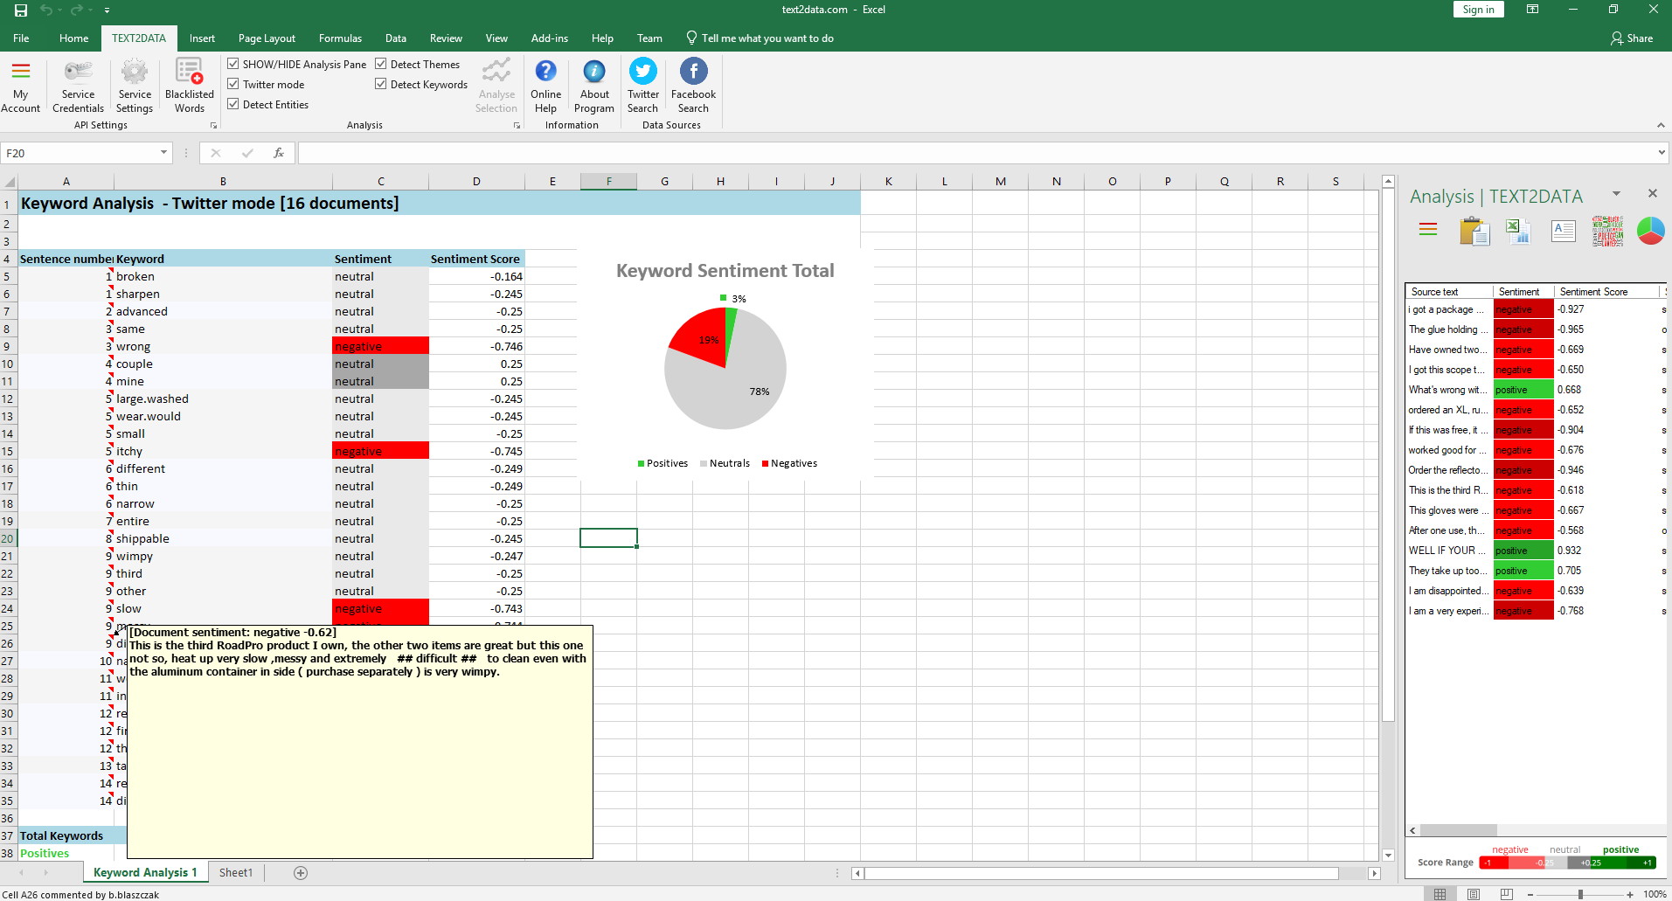
Task: Toggle Detect Entities checkbox
Action: click(233, 104)
